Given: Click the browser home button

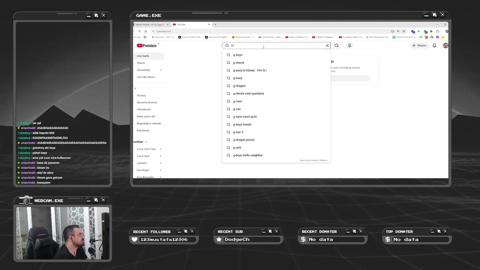Looking at the screenshot, I should 145,31.
